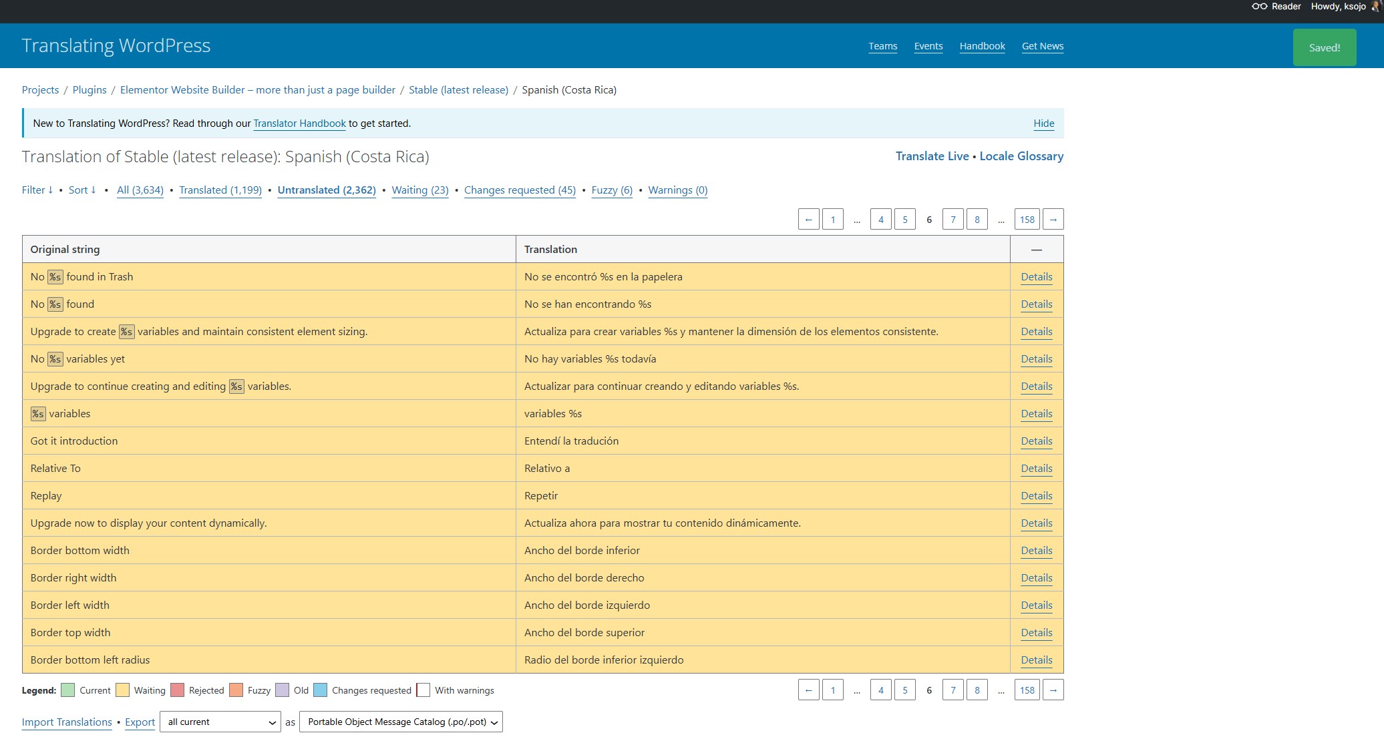Image resolution: width=1384 pixels, height=753 pixels.
Task: Open Details for 'No %s found in Trash'
Action: click(x=1037, y=277)
